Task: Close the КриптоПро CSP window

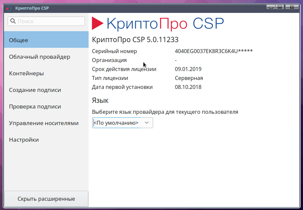Action: coord(292,7)
